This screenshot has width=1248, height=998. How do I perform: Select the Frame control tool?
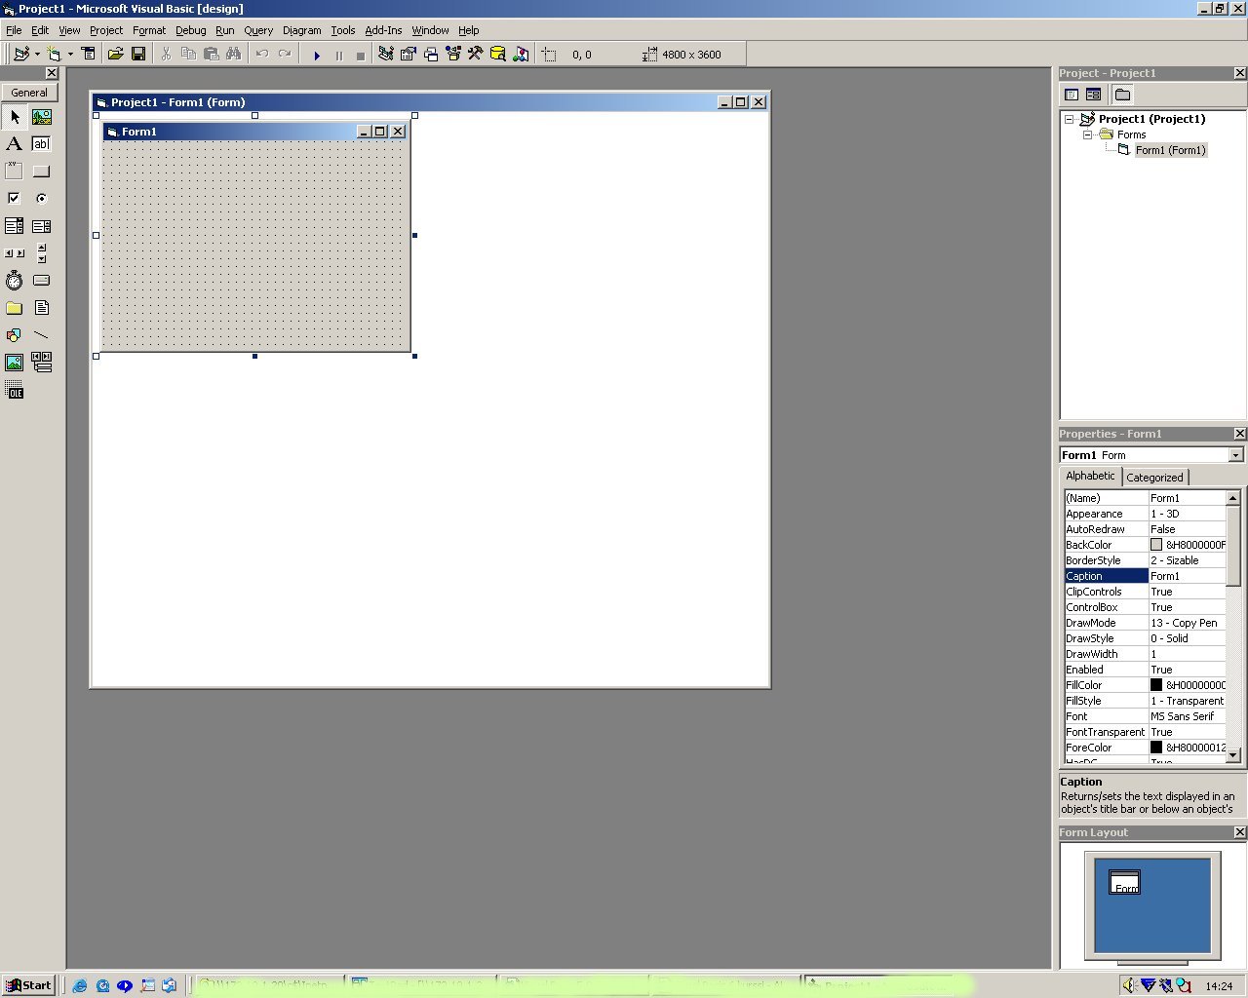pos(15,172)
